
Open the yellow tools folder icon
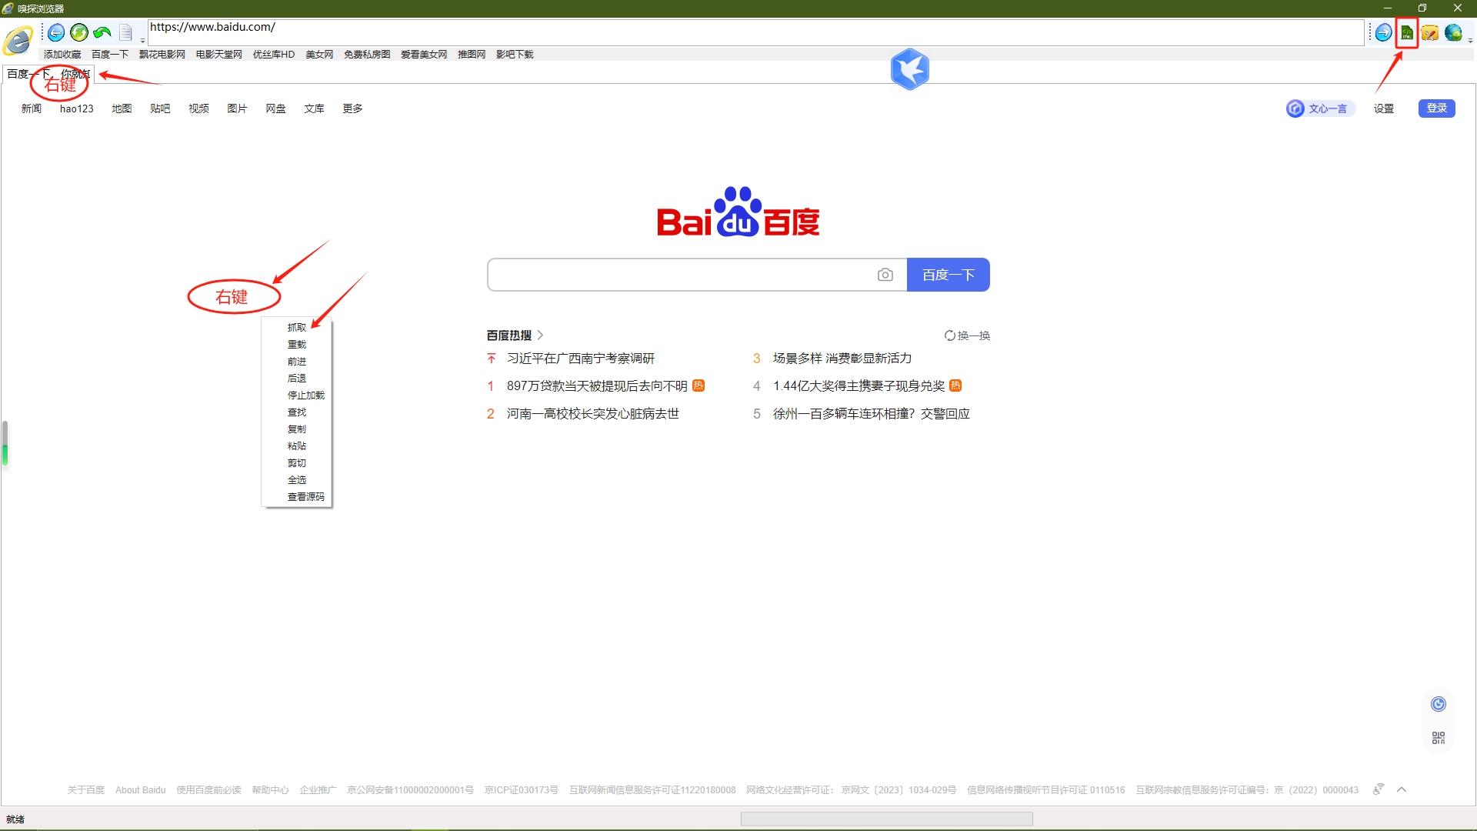click(x=1430, y=32)
